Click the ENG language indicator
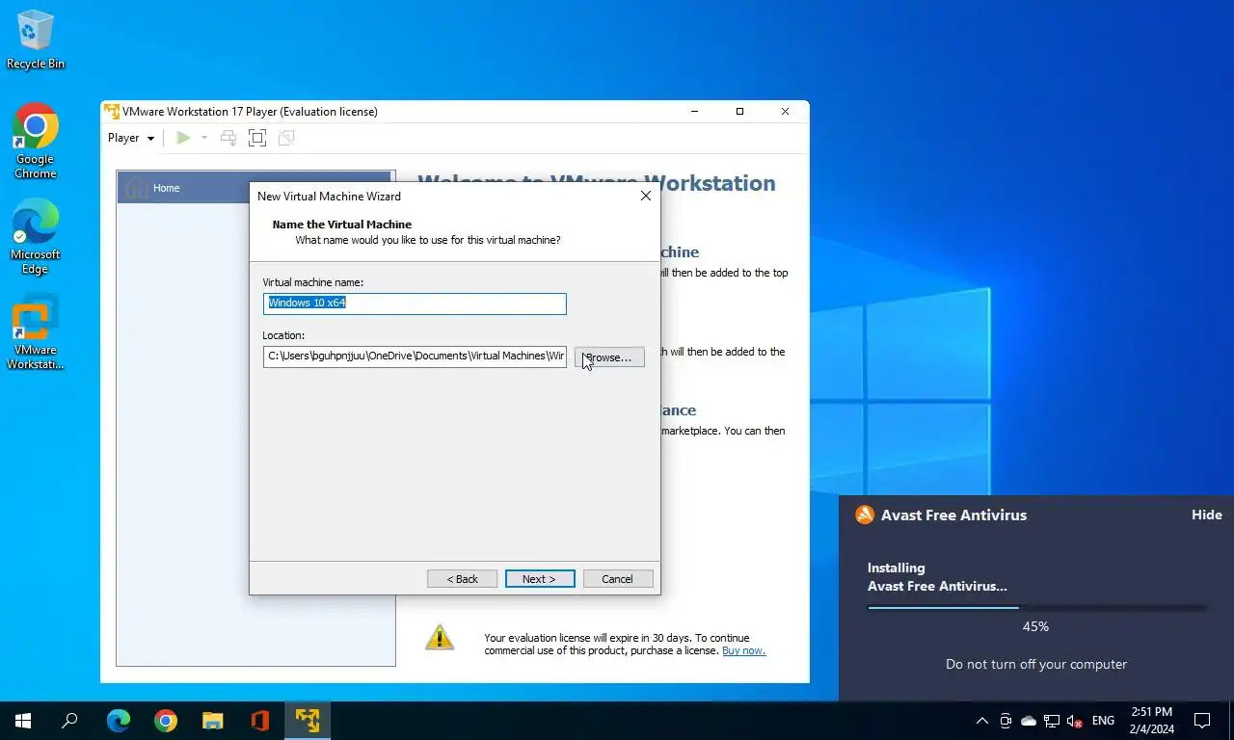The image size is (1234, 740). click(x=1103, y=721)
